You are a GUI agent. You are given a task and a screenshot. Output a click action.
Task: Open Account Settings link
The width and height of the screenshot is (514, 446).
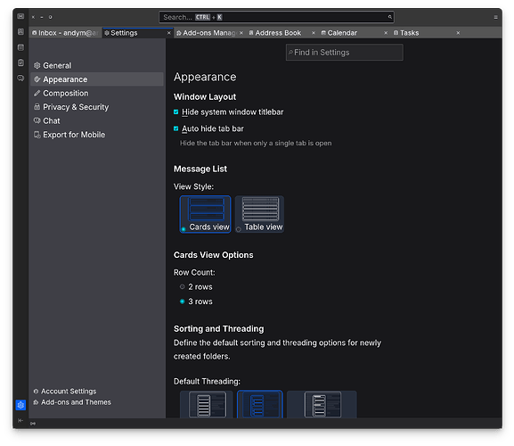[x=69, y=392]
